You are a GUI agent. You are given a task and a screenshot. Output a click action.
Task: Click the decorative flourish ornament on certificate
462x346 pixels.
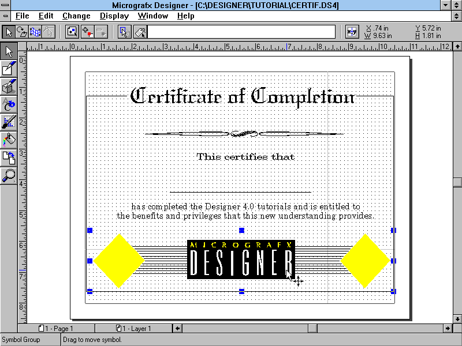(244, 134)
